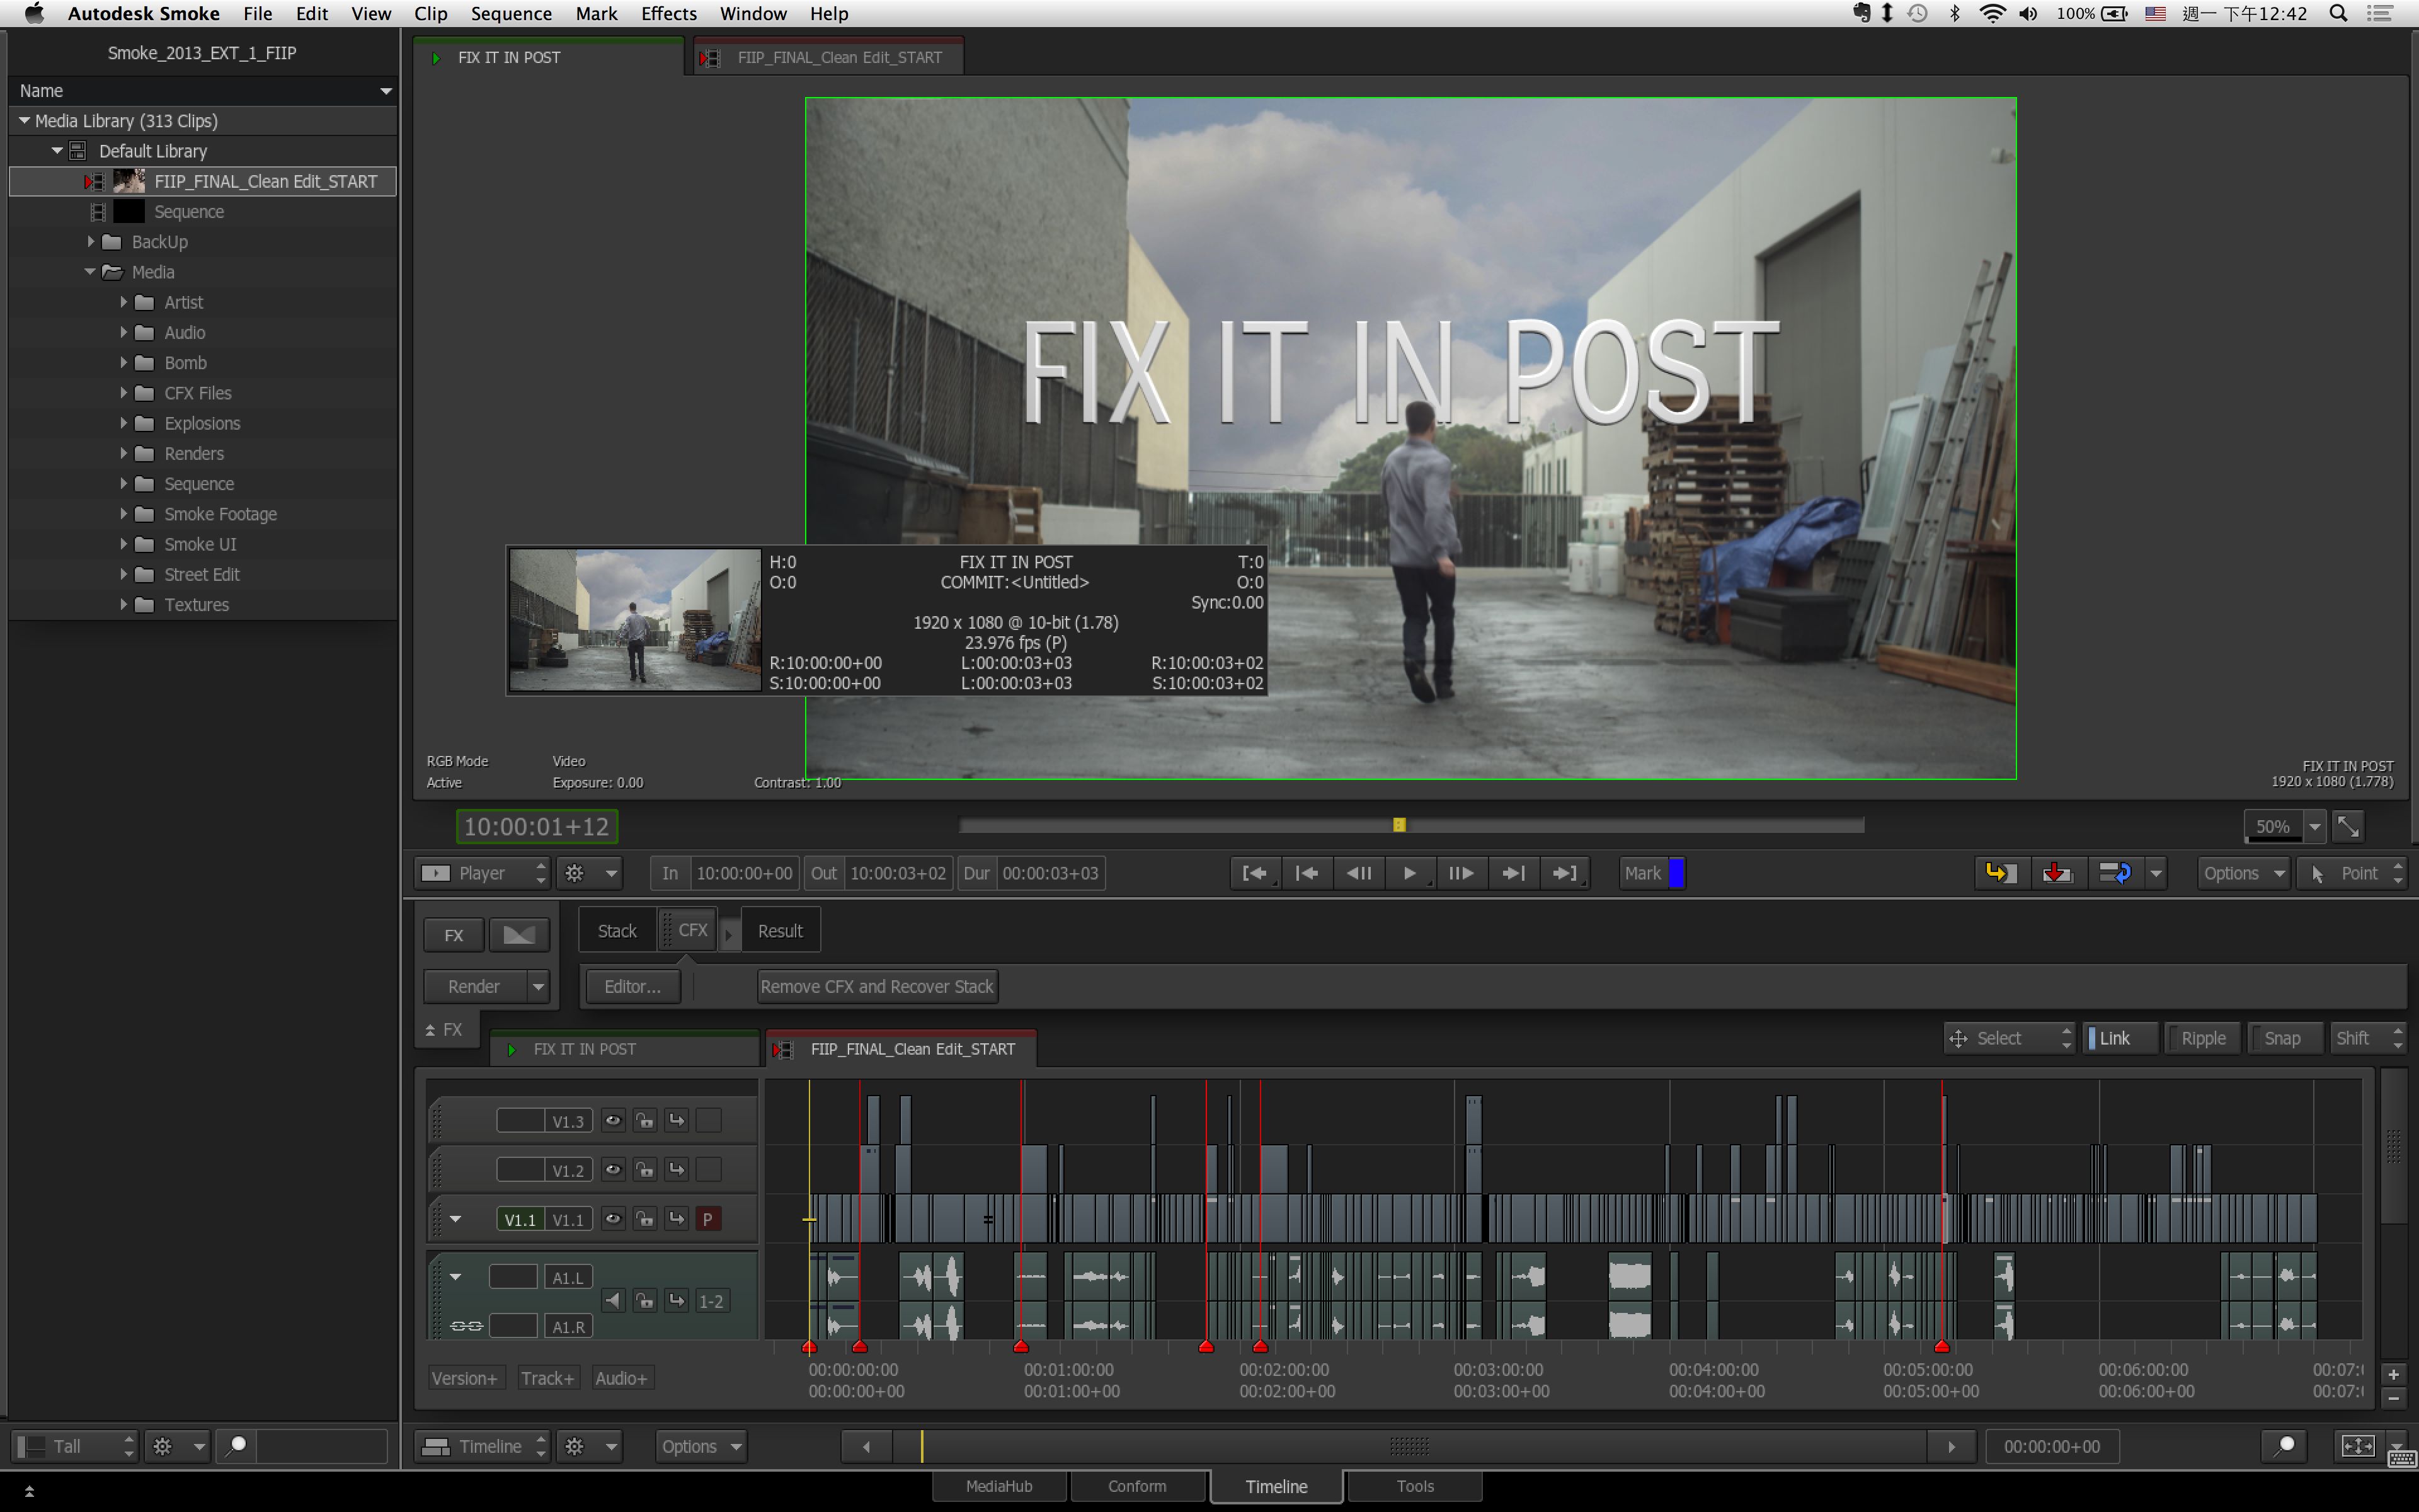Click the fullscreen viewer icon beside 50%

coord(2348,826)
